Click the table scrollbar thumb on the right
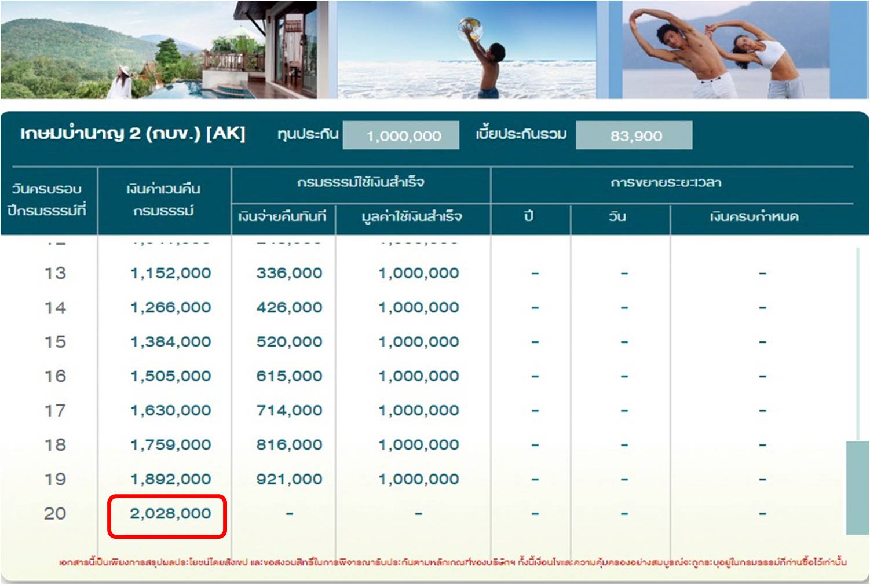 coord(858,488)
